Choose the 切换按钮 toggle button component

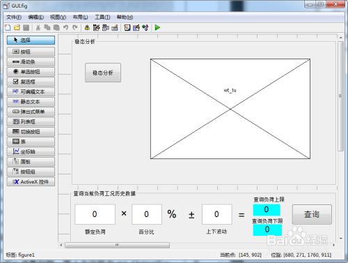point(31,132)
